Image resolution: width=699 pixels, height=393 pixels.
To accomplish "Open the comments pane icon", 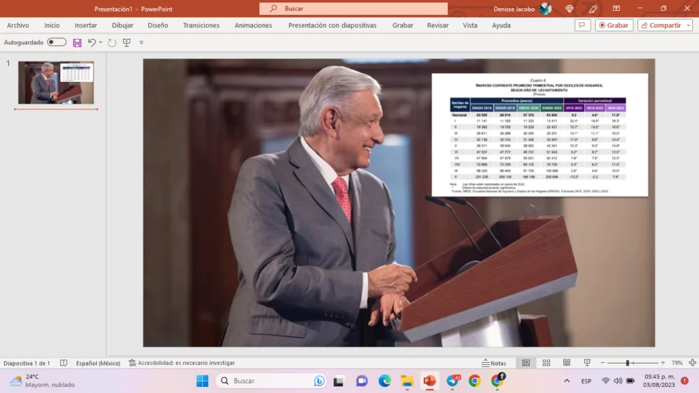I will (x=582, y=25).
